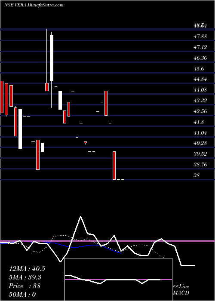Click the 45.6 price axis label
Viewport: 215px width, 301px height.
(199, 68)
